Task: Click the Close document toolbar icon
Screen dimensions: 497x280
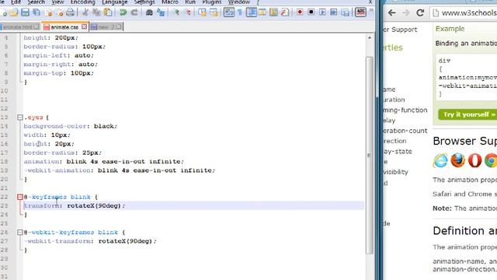Action: coord(49,12)
